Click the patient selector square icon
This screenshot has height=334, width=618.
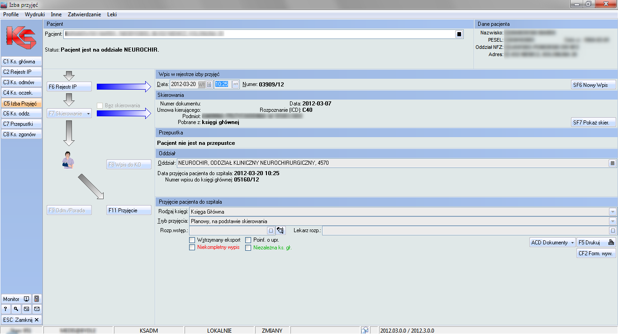tap(458, 34)
